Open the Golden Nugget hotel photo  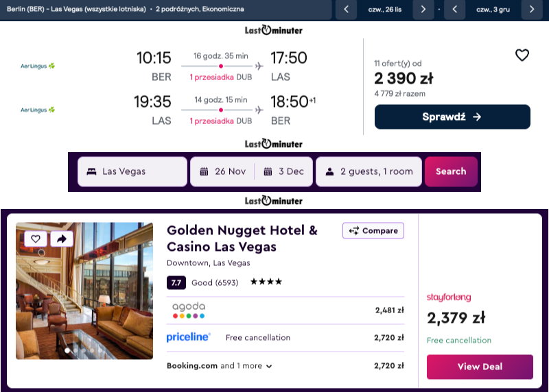click(84, 291)
